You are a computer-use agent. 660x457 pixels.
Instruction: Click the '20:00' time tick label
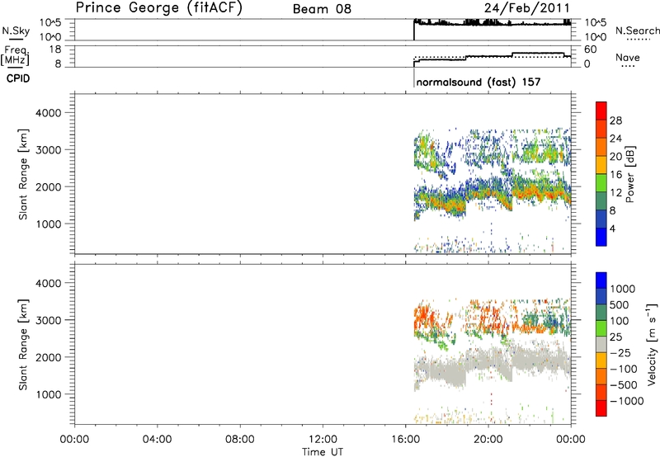[488, 440]
